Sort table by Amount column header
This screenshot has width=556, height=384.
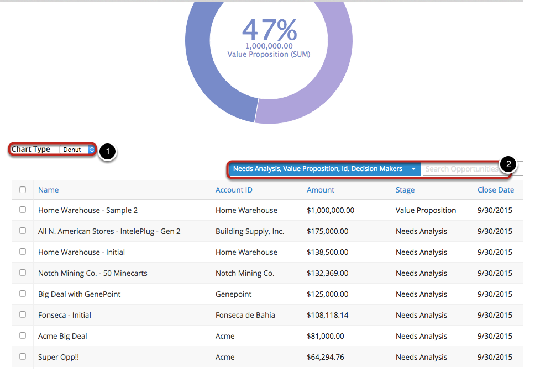pos(321,190)
